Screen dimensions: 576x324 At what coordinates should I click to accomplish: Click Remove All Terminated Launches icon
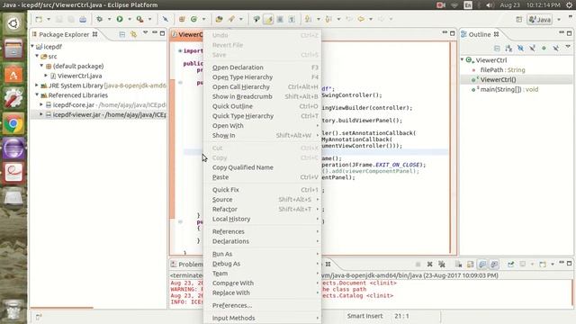[x=442, y=264]
